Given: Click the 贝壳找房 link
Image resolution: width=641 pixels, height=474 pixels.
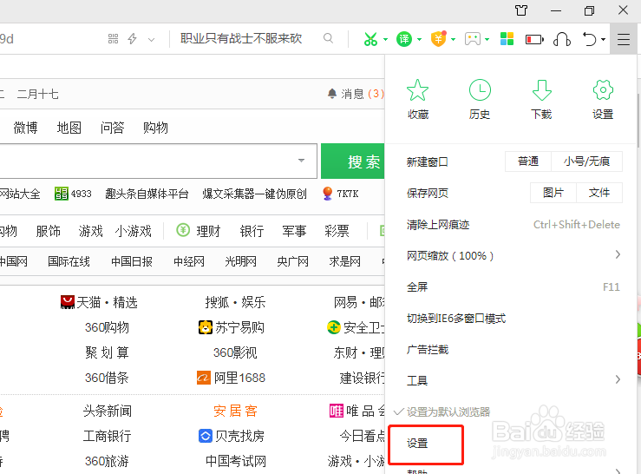Looking at the screenshot, I should pos(232,436).
